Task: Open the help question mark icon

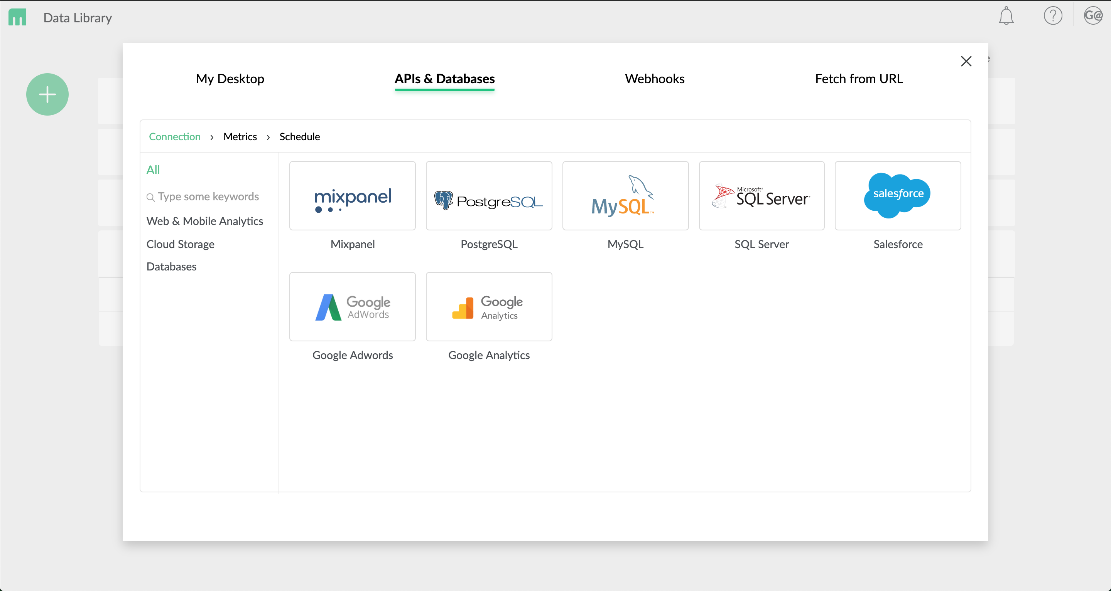Action: [1053, 16]
